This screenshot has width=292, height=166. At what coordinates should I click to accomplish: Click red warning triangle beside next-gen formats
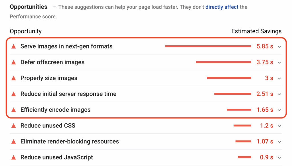tap(13, 46)
